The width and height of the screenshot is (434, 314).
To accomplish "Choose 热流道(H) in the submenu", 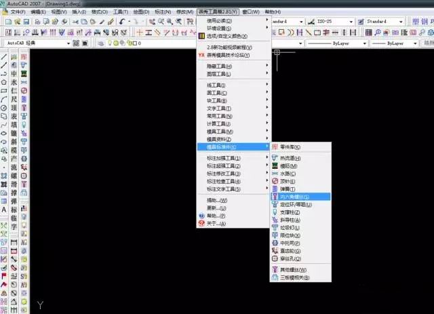I will click(x=300, y=158).
